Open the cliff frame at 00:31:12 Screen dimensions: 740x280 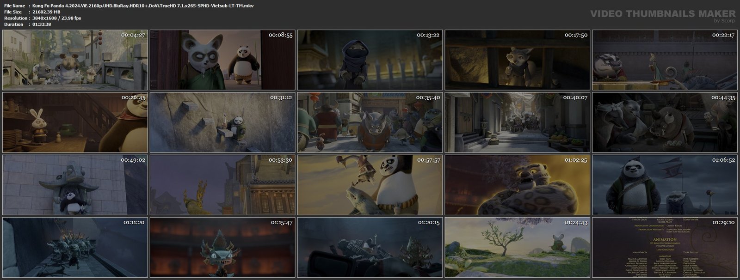click(x=222, y=122)
